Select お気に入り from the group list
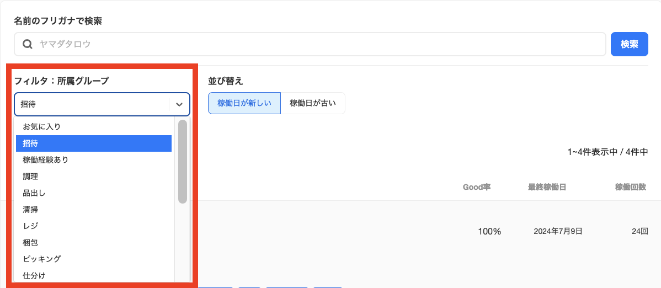Image resolution: width=661 pixels, height=288 pixels. click(94, 126)
